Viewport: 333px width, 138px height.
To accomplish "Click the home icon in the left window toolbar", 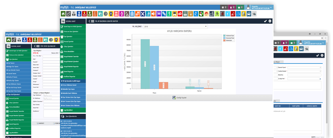I will pos(8,40).
